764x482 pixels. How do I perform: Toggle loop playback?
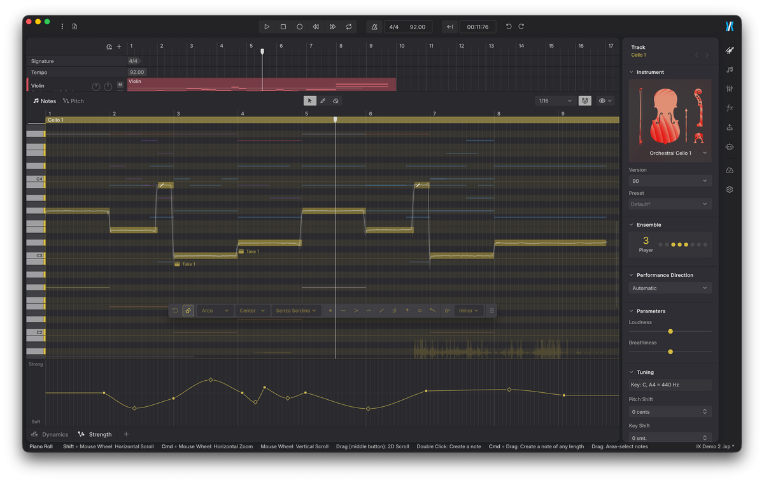pyautogui.click(x=349, y=27)
